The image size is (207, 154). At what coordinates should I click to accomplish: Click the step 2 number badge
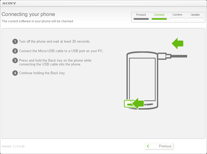[x=15, y=51]
